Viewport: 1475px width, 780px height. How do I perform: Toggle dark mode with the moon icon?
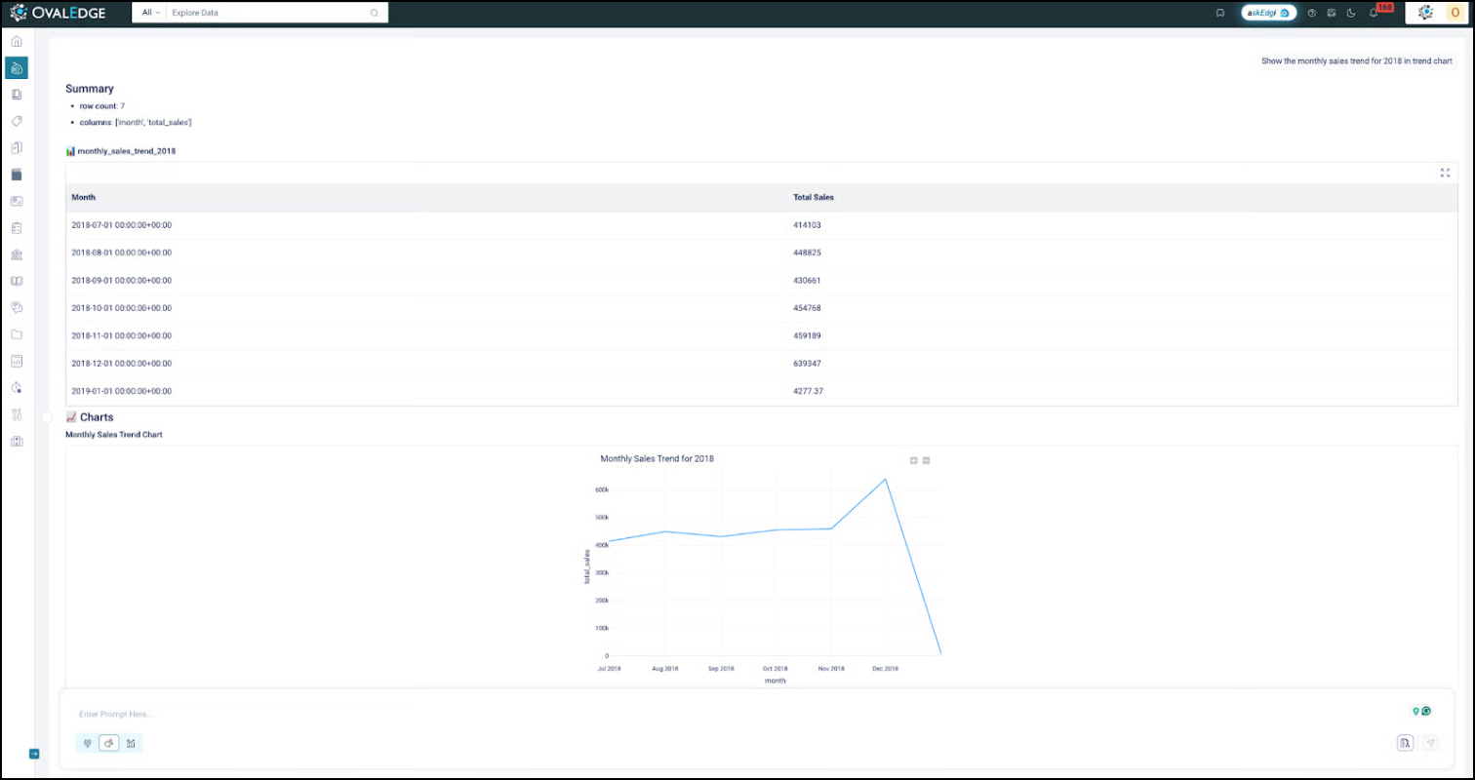coord(1351,13)
